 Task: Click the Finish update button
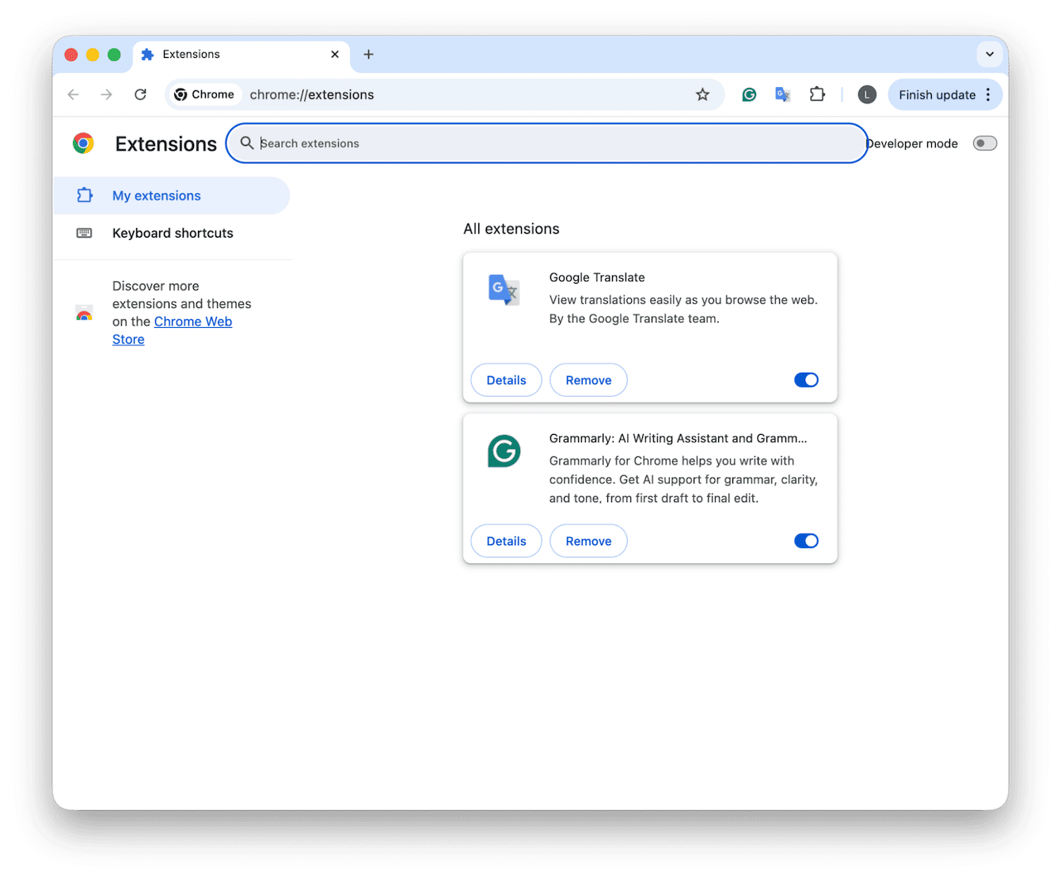(937, 94)
